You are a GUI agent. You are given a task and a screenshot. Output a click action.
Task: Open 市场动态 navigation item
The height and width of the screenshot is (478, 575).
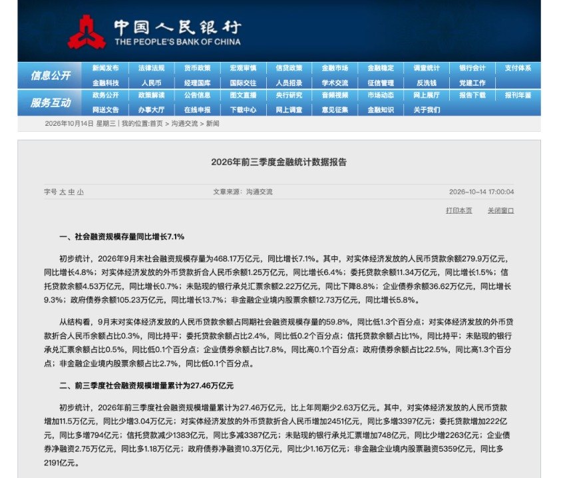click(381, 95)
